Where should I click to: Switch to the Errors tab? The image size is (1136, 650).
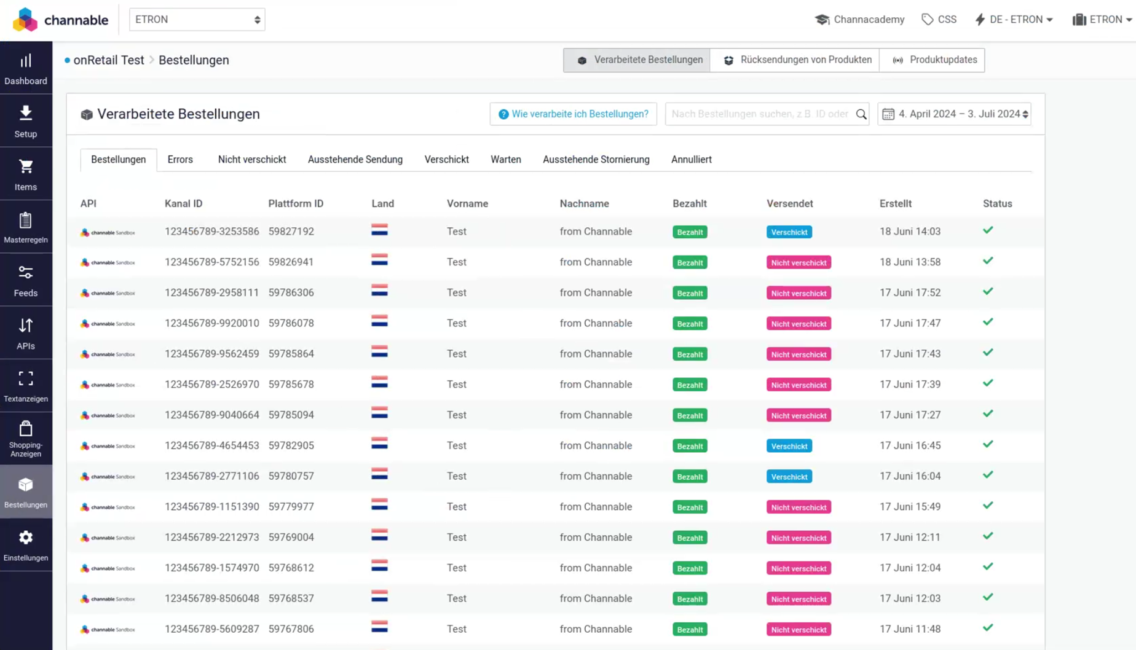pyautogui.click(x=180, y=160)
